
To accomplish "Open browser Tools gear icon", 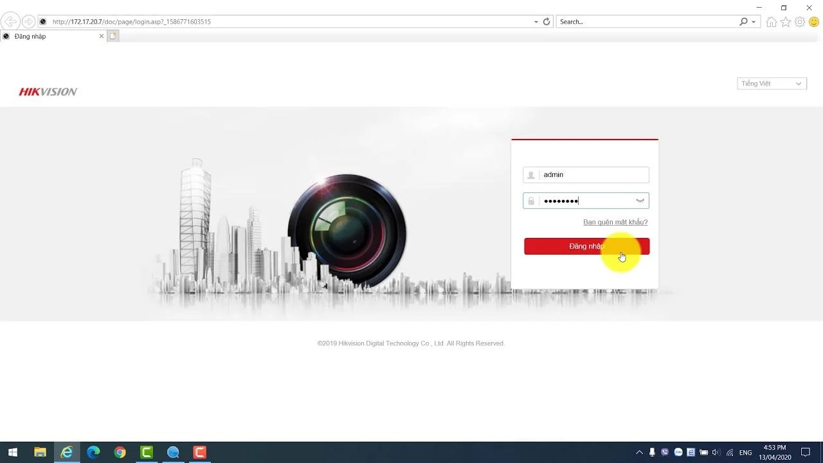I will point(800,22).
